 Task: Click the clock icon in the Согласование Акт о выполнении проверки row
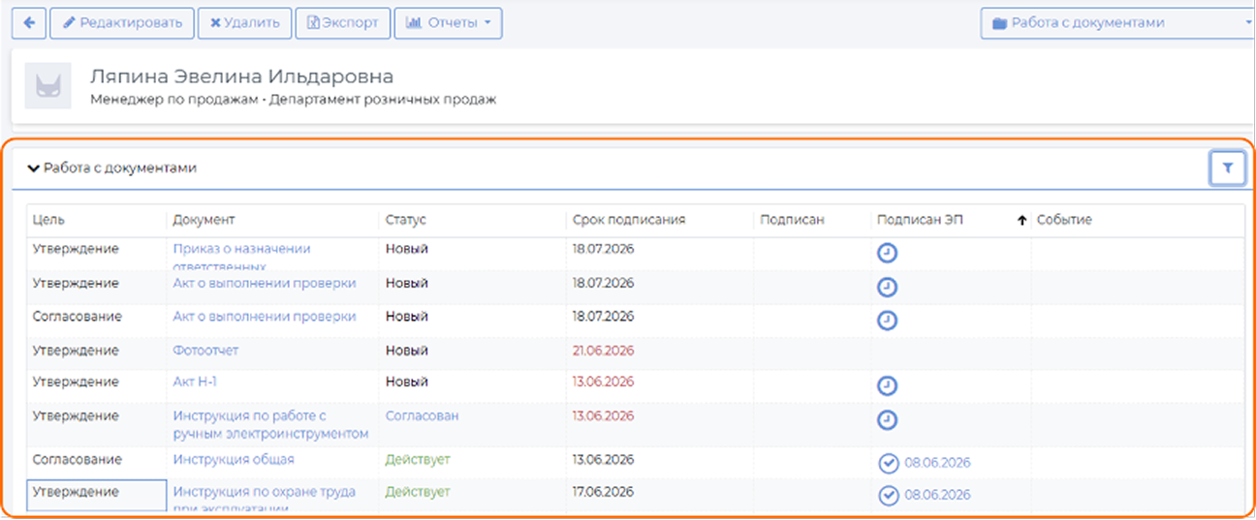pos(887,320)
